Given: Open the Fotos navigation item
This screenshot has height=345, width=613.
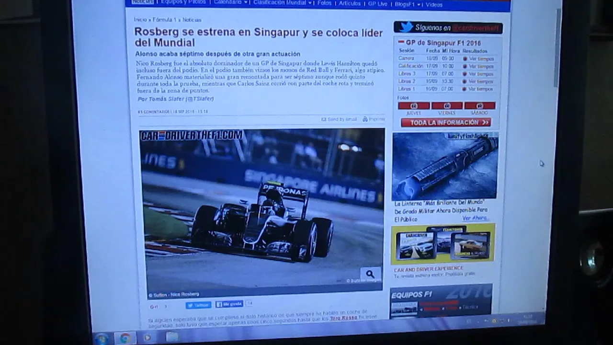Looking at the screenshot, I should [324, 3].
